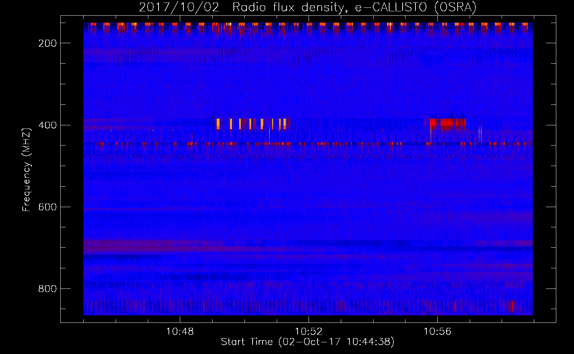Click the 10:52 time tick label
The width and height of the screenshot is (574, 354).
pyautogui.click(x=309, y=331)
